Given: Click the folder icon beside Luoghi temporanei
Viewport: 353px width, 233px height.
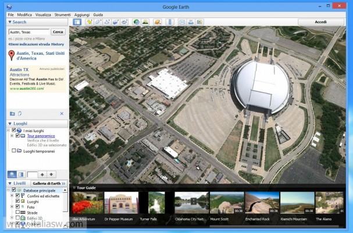Looking at the screenshot, I should [x=19, y=151].
